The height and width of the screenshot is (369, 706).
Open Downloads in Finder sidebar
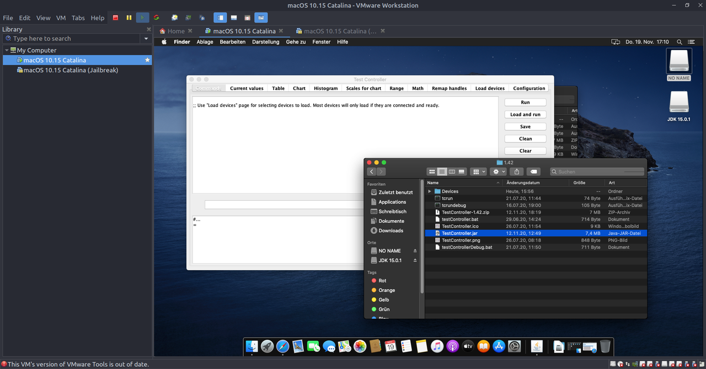coord(391,231)
